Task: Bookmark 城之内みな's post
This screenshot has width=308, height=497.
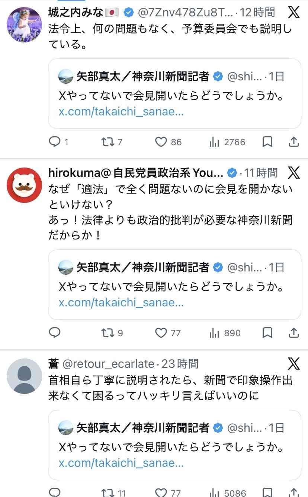Action: 267,142
